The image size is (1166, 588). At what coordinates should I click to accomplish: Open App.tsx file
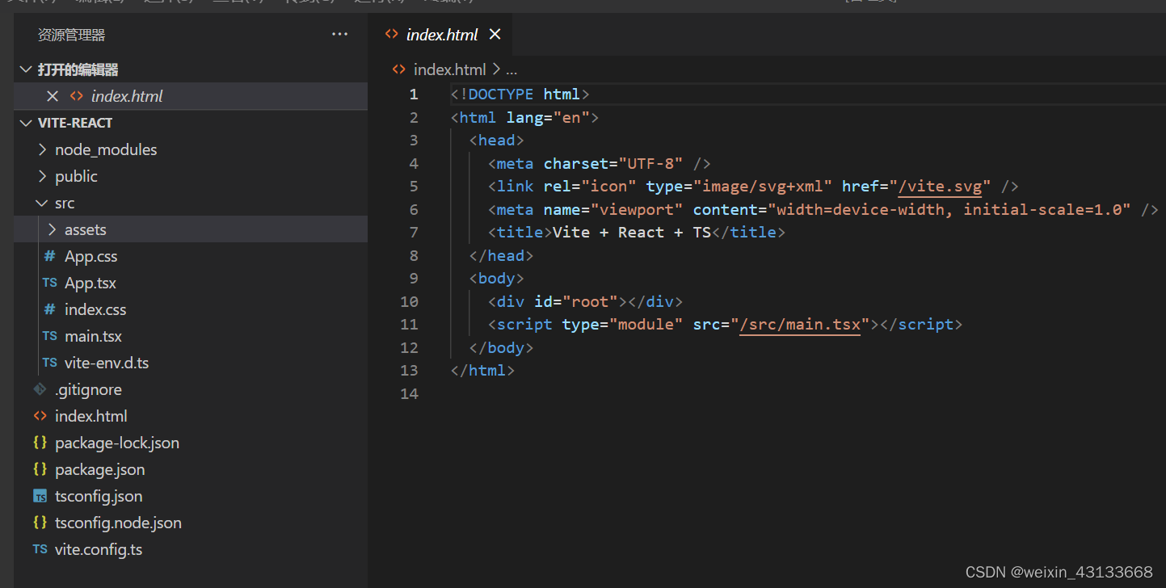(x=91, y=283)
